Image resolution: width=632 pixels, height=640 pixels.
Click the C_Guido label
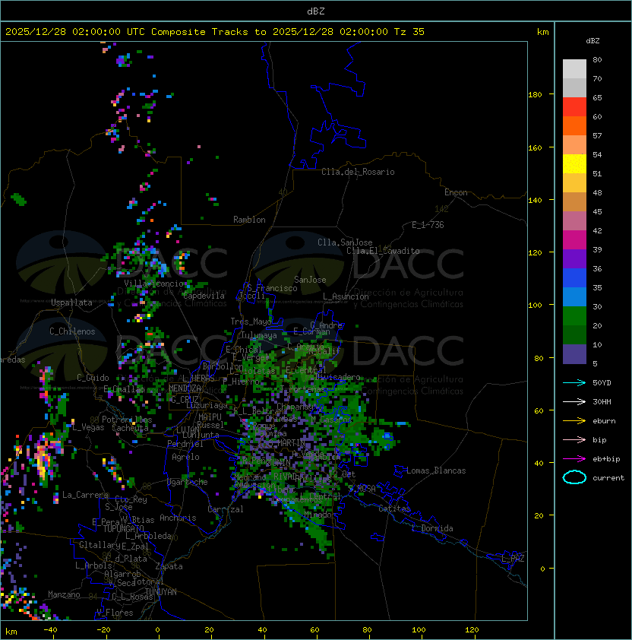93,378
